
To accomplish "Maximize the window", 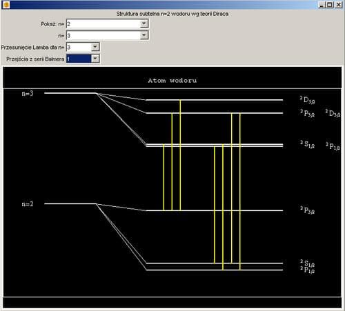I will tap(330, 5).
